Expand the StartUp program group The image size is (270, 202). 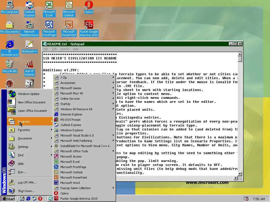(84, 104)
